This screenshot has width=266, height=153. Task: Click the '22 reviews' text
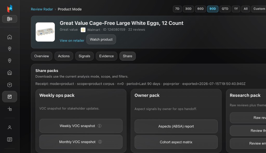tap(137, 30)
